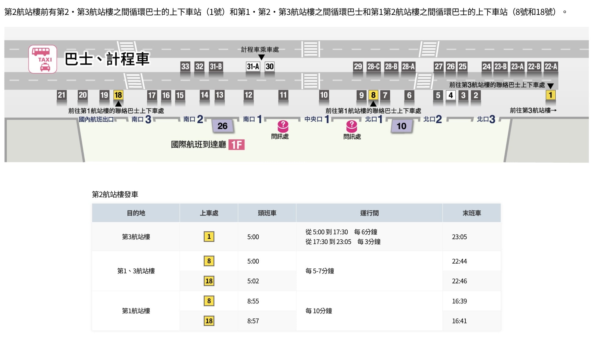Viewport: 591px width, 340px height.
Task: Click the yellow 1 badge in 第3航站樓 row
Action: pos(209,237)
